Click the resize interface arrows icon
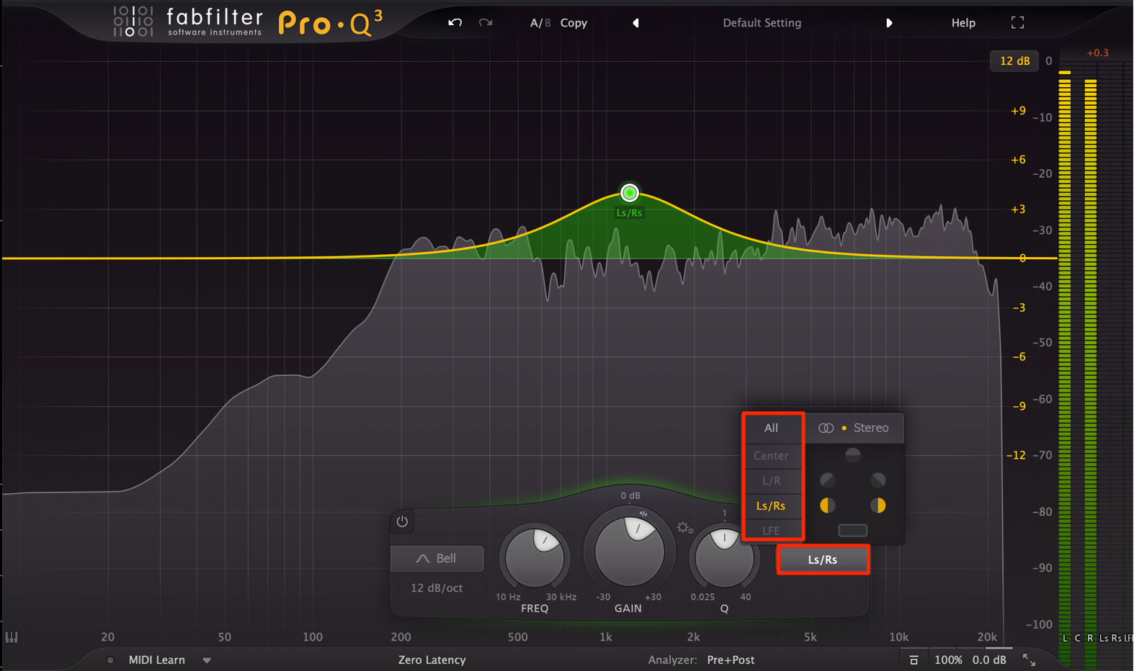The image size is (1134, 671). click(x=1029, y=660)
